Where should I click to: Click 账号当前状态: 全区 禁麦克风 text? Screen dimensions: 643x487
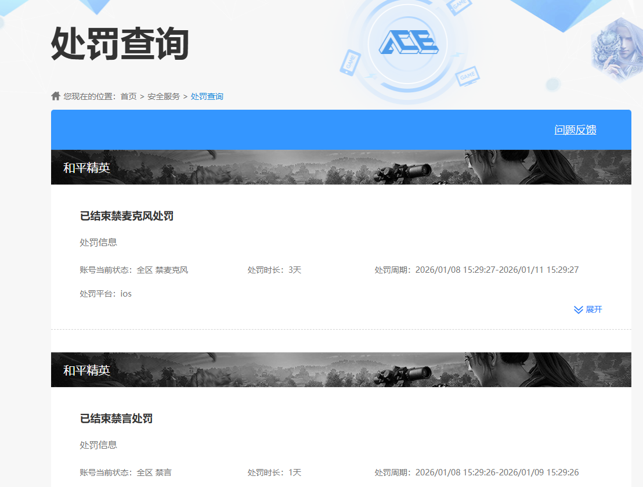pos(134,270)
